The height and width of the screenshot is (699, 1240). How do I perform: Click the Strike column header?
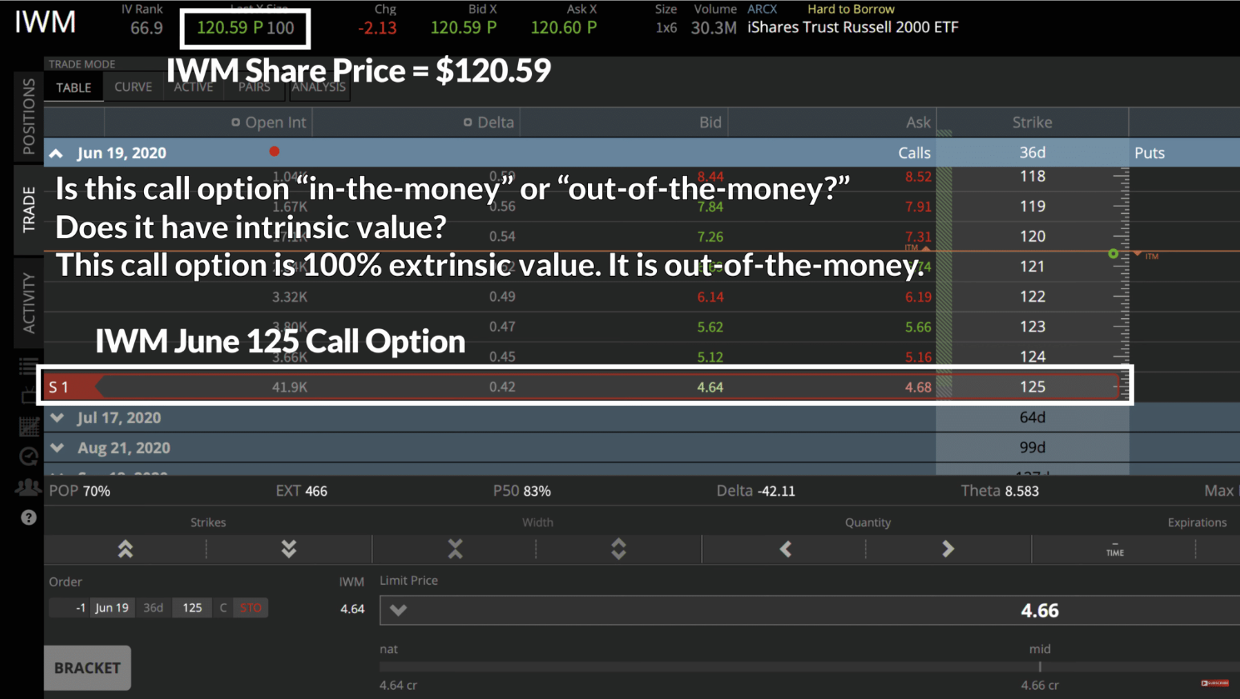1032,122
